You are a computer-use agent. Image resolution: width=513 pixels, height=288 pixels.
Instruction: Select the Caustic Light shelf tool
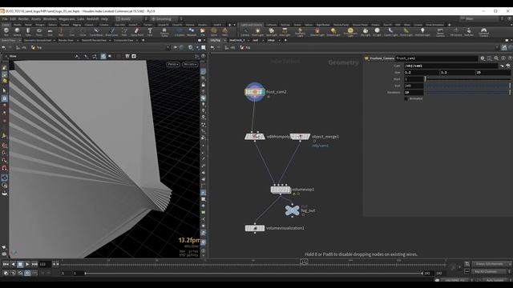click(x=390, y=32)
